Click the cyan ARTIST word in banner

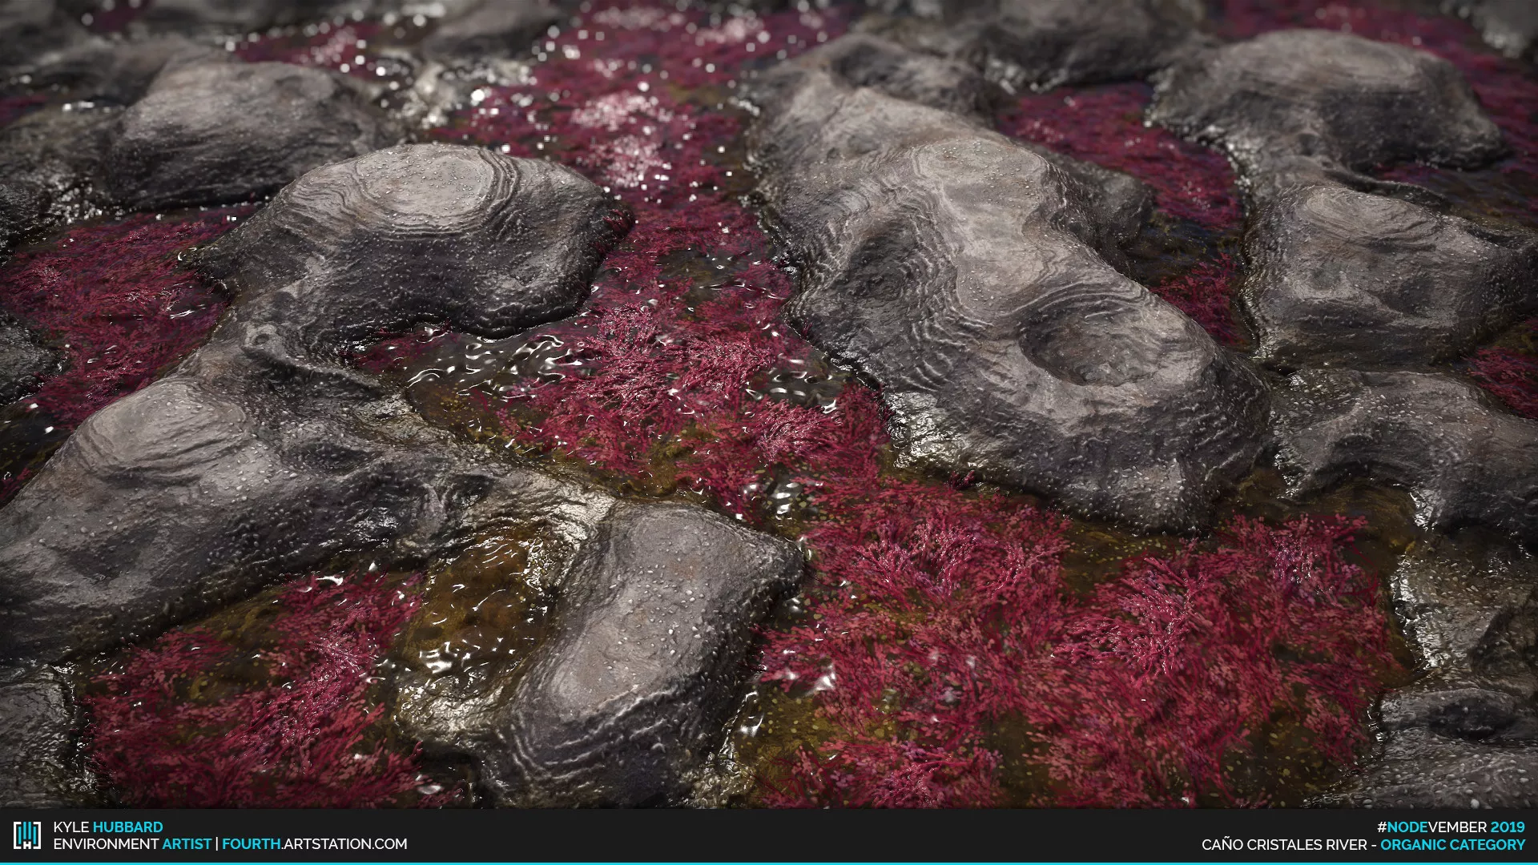click(187, 844)
